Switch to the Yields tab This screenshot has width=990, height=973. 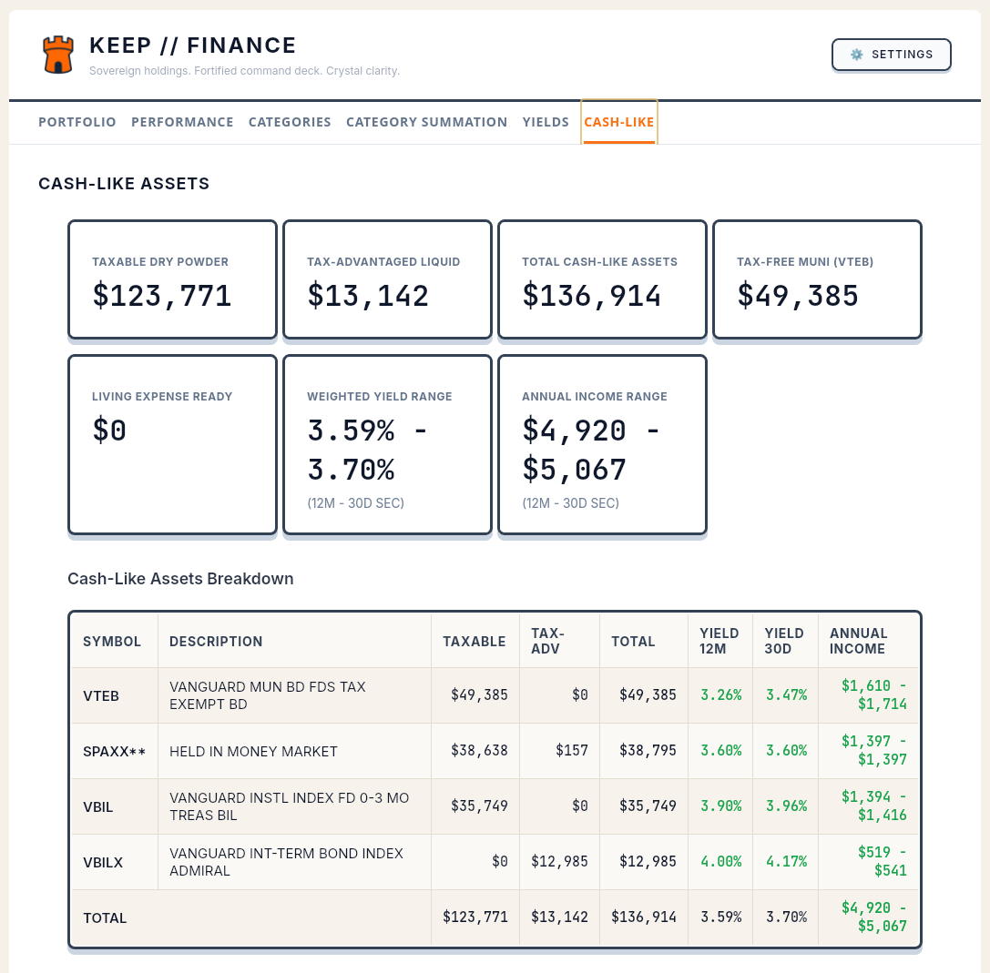tap(546, 122)
